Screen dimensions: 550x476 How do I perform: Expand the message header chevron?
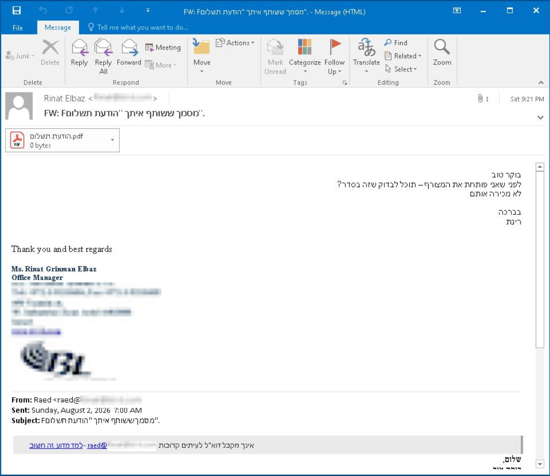pos(540,117)
